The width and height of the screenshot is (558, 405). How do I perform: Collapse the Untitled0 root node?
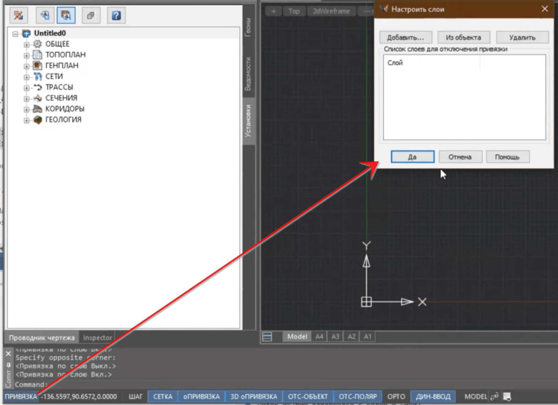[x=15, y=34]
